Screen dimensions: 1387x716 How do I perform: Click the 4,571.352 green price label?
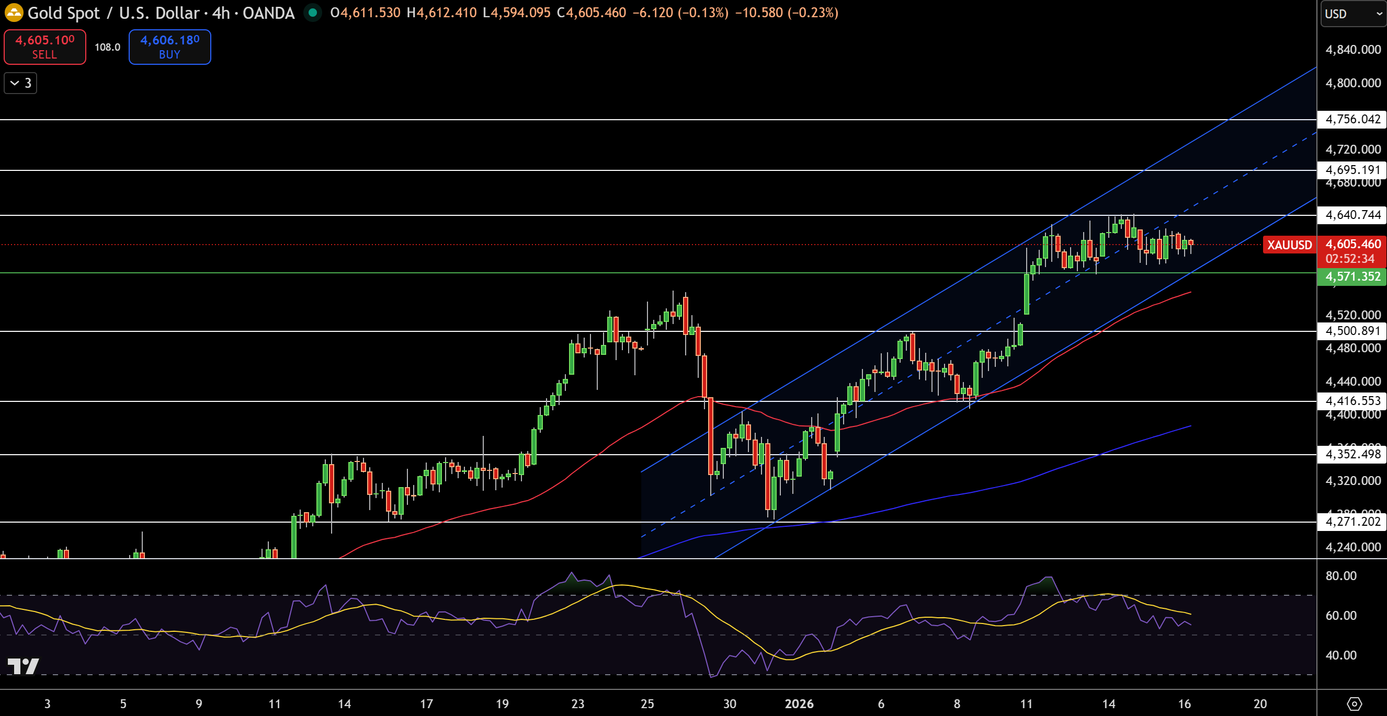1352,276
